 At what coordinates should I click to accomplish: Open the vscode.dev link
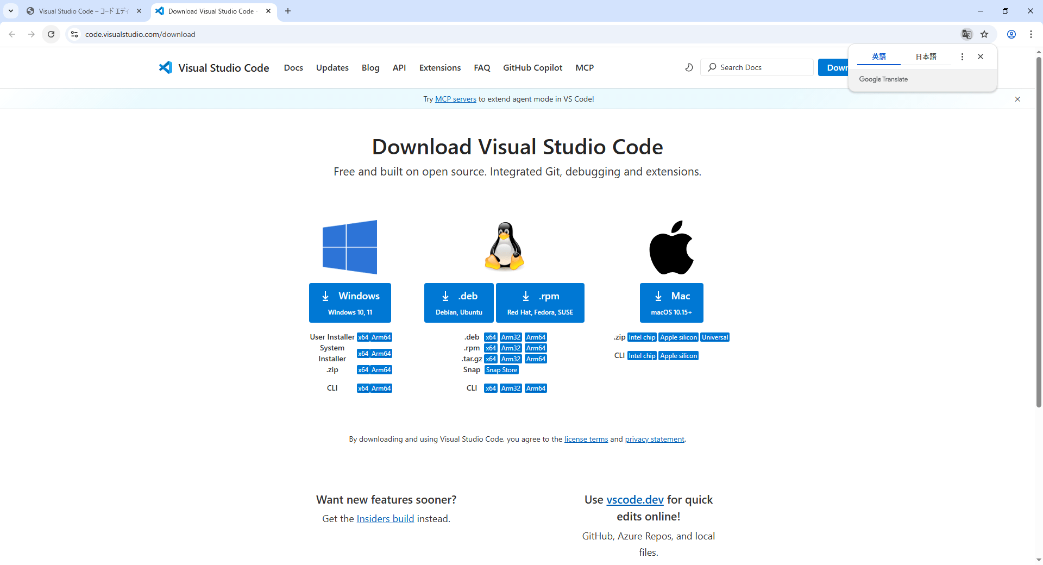click(x=635, y=499)
